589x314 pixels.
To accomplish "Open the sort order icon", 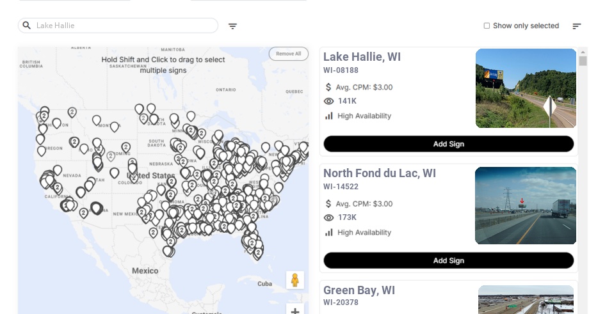I will [577, 26].
